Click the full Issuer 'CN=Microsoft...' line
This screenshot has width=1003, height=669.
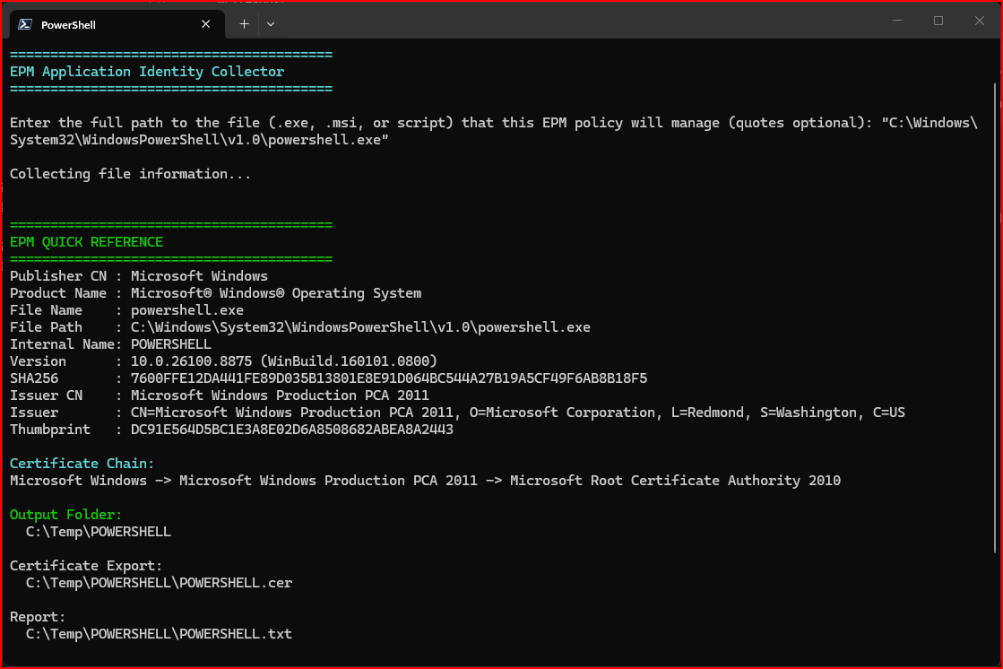tap(517, 413)
